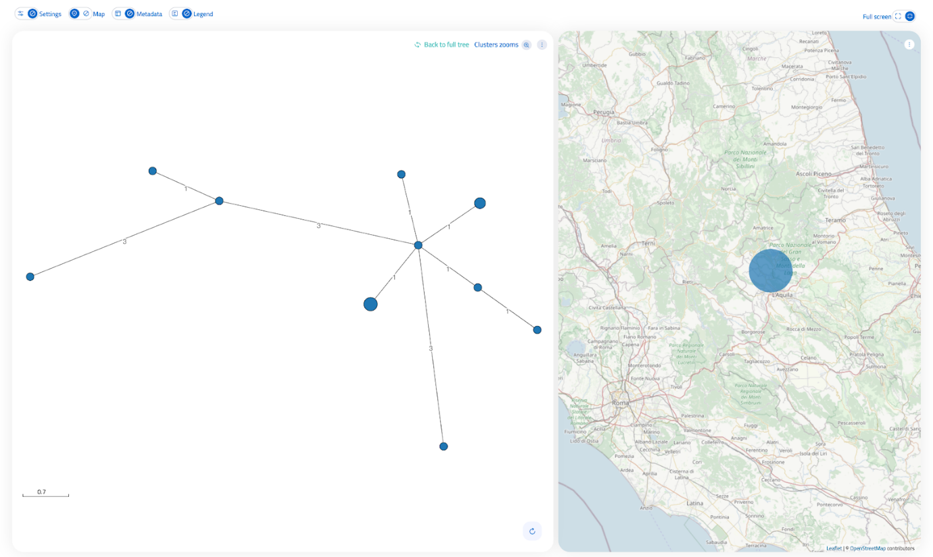The width and height of the screenshot is (933, 557).
Task: Toggle the Map panel switch
Action: [80, 14]
